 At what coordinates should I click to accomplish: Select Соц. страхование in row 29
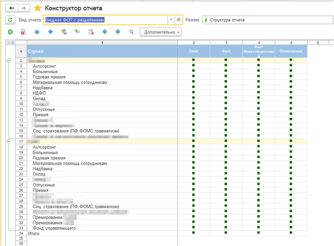[76, 207]
